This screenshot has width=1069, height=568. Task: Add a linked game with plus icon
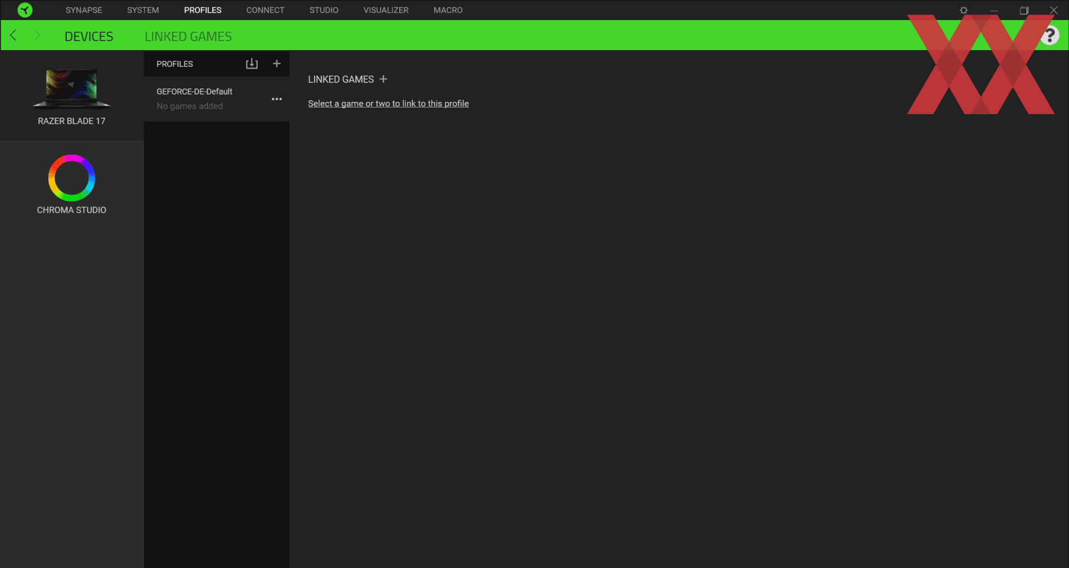(383, 79)
